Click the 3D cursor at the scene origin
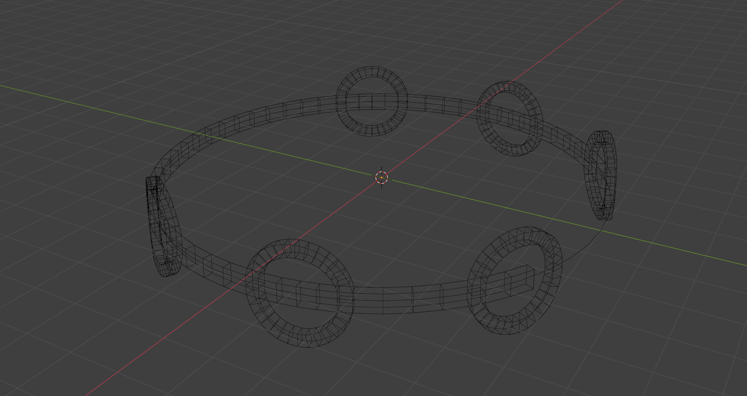Viewport: 747px width, 396px height. click(x=381, y=177)
